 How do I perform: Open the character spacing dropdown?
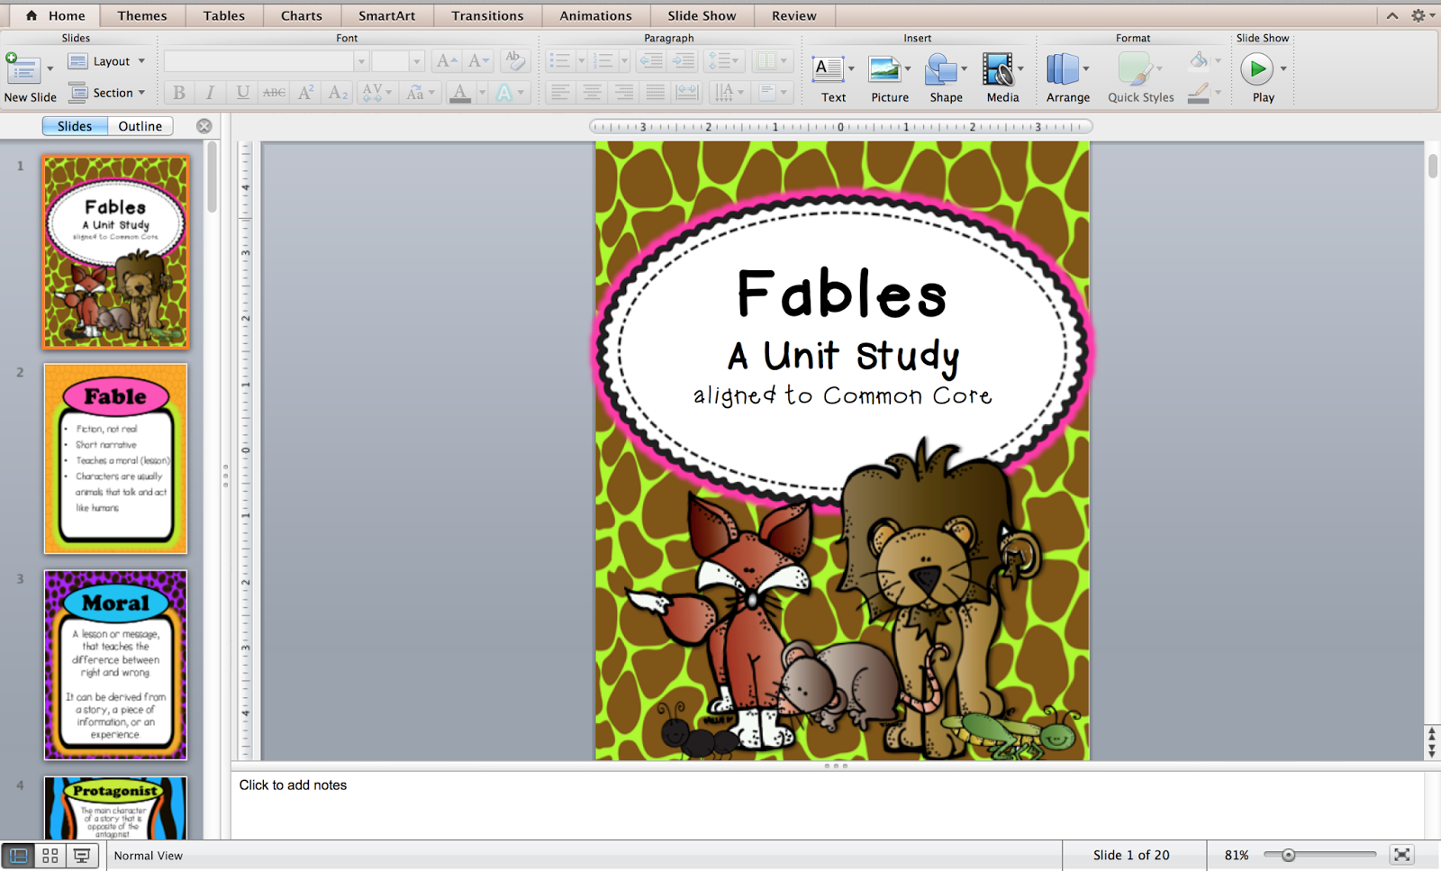click(376, 92)
